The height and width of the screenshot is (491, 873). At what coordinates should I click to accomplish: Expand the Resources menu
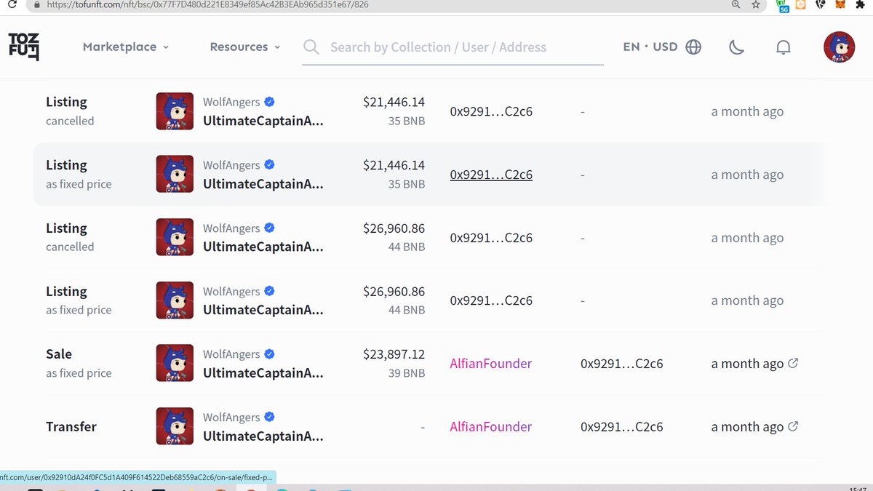pyautogui.click(x=245, y=47)
